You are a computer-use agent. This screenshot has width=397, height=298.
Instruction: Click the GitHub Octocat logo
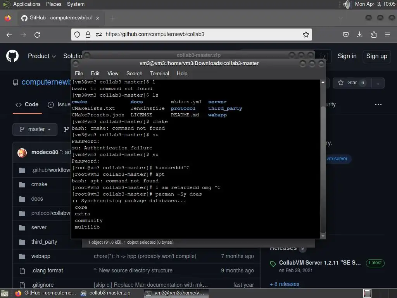(12, 56)
